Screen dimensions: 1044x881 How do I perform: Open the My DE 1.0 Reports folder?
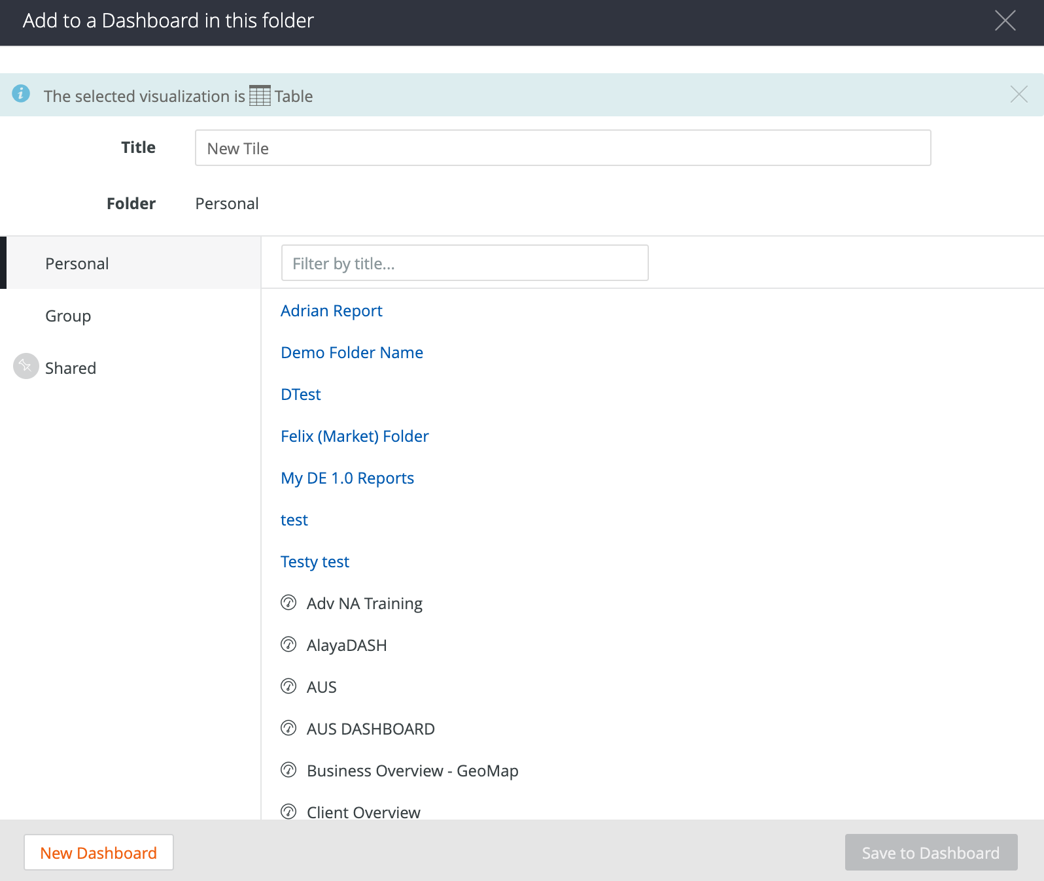click(347, 478)
